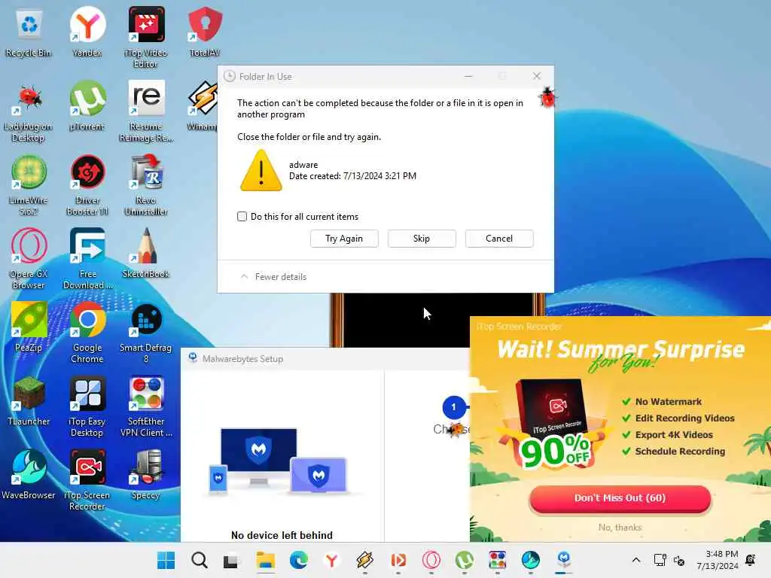Screen dimensions: 771x578
Task: Check 'Do this for all current items'
Action: (x=242, y=216)
